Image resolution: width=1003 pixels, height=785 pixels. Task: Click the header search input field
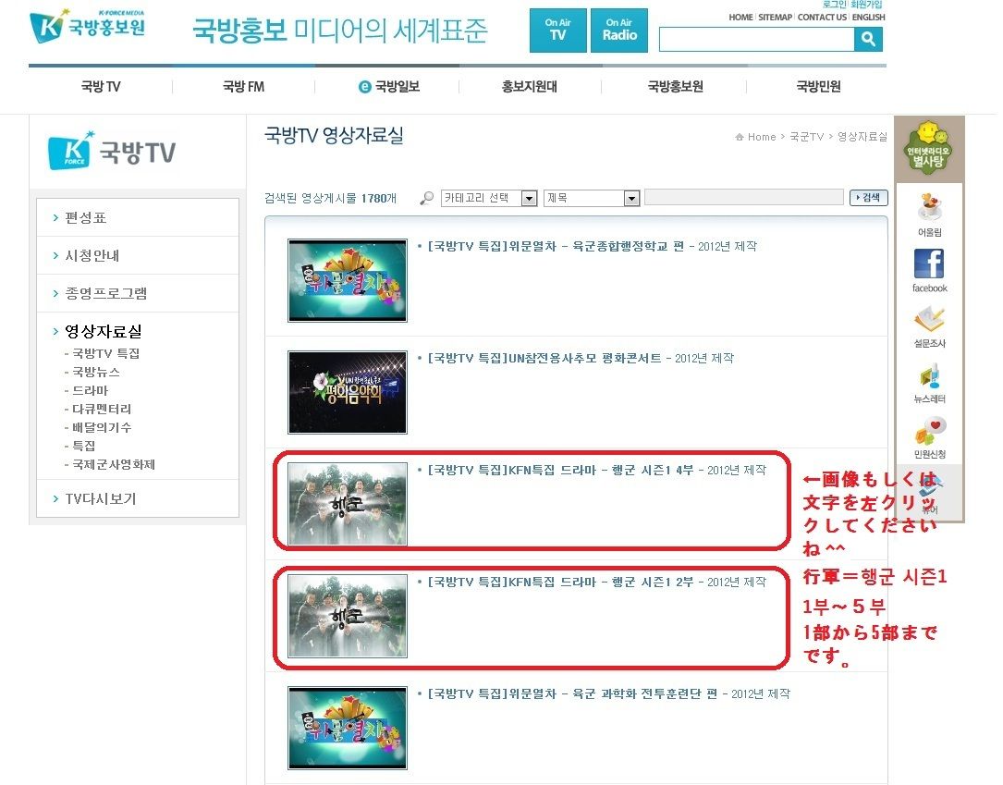[757, 39]
